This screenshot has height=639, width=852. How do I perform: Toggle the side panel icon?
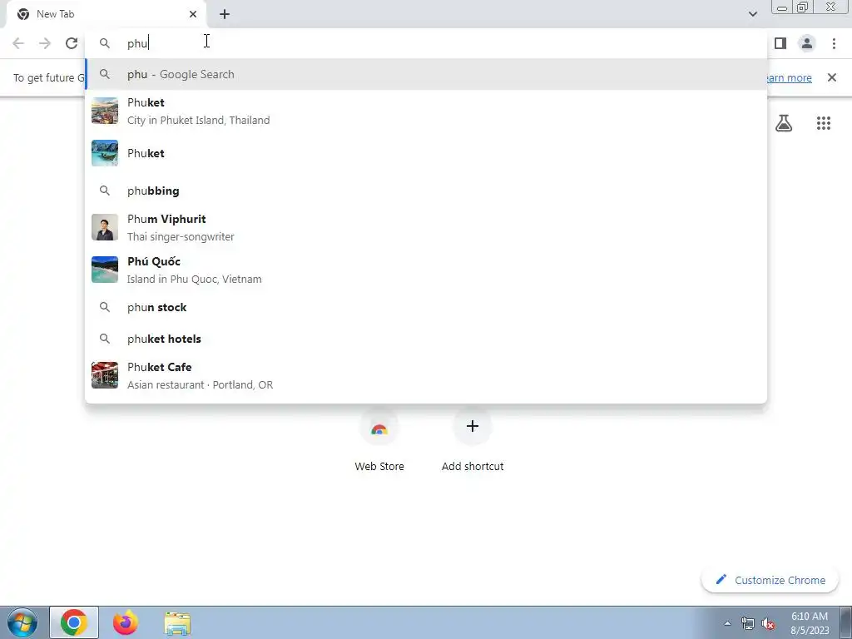[x=780, y=43]
